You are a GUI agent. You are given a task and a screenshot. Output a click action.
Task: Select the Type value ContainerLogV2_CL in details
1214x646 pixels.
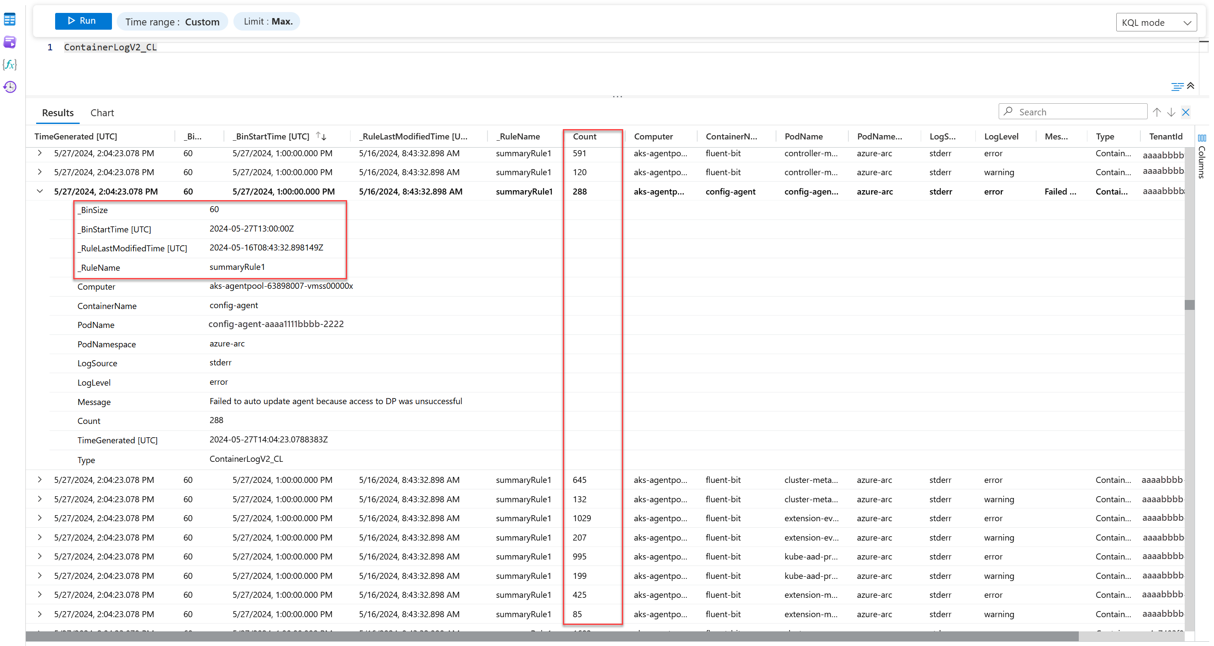click(246, 459)
